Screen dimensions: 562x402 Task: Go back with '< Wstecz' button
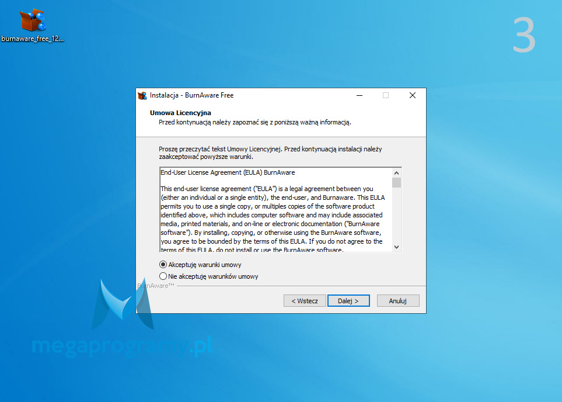click(305, 301)
